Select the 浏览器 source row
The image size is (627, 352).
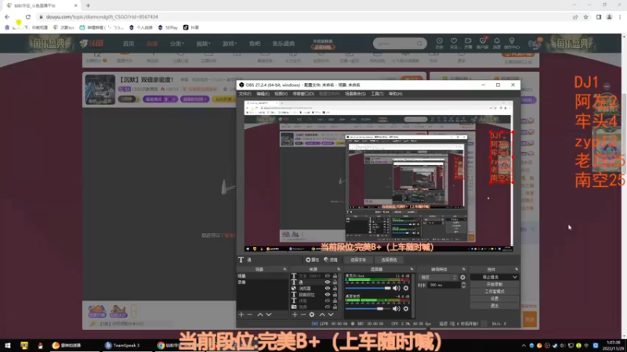(x=314, y=288)
